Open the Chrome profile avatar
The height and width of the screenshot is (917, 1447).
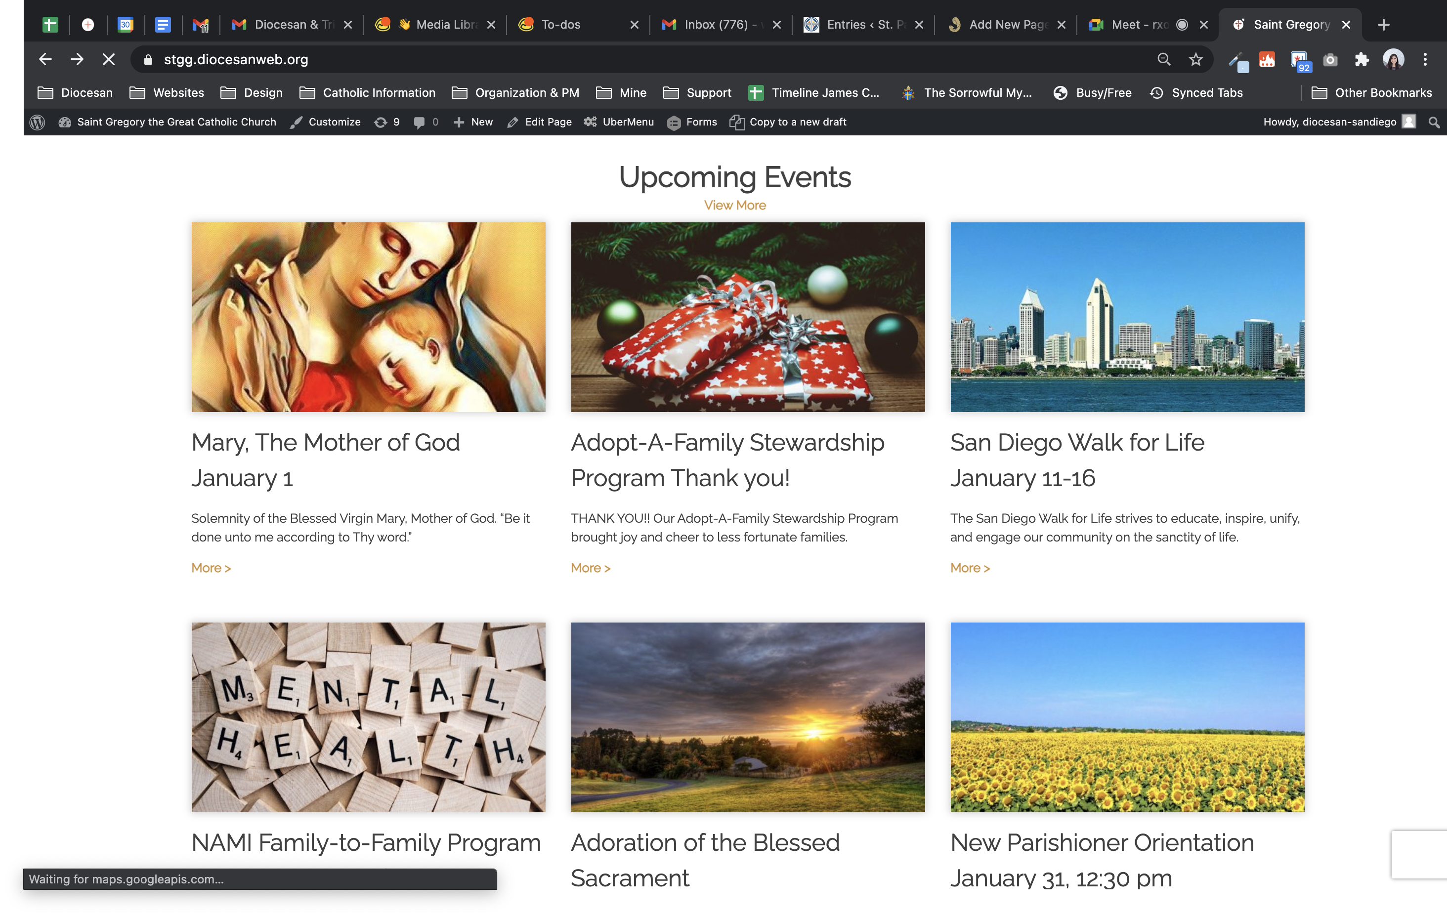click(x=1393, y=59)
